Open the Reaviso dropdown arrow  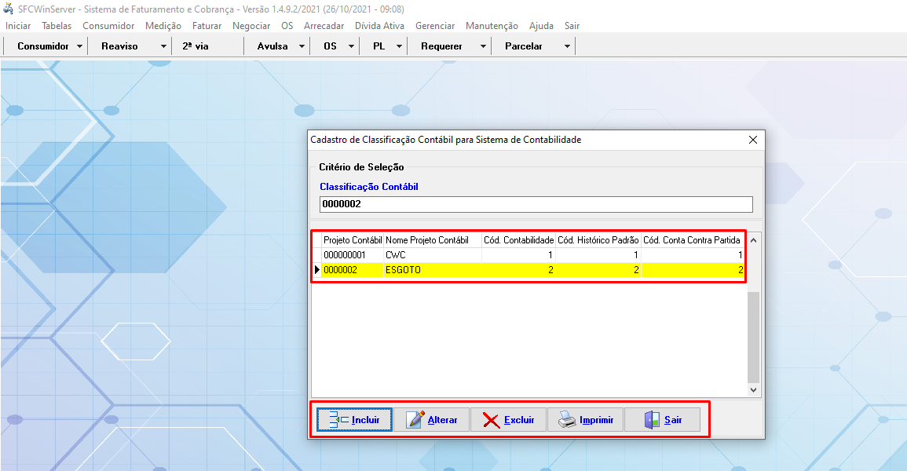[x=163, y=46]
